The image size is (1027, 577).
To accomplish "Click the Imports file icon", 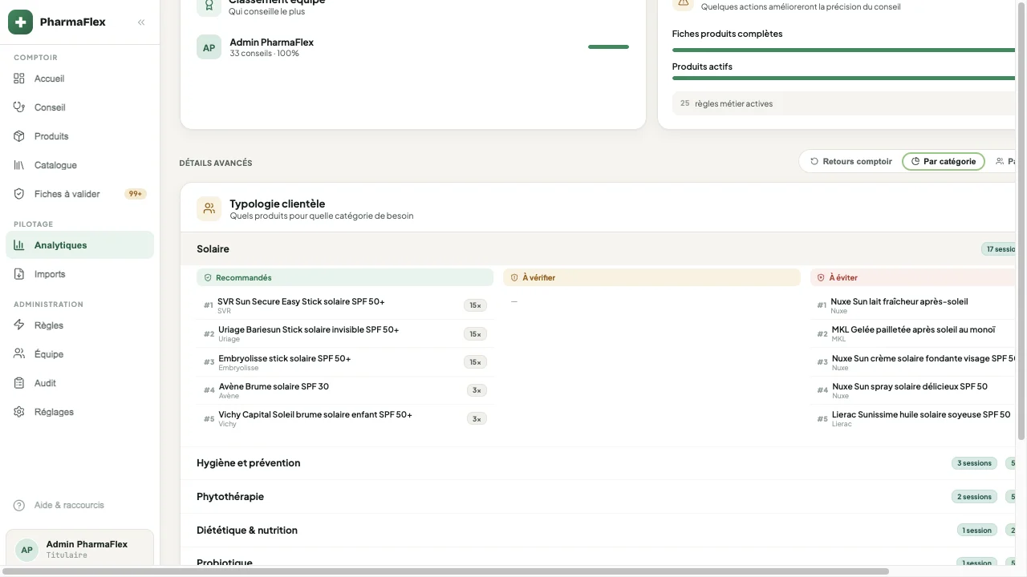I will (x=19, y=274).
